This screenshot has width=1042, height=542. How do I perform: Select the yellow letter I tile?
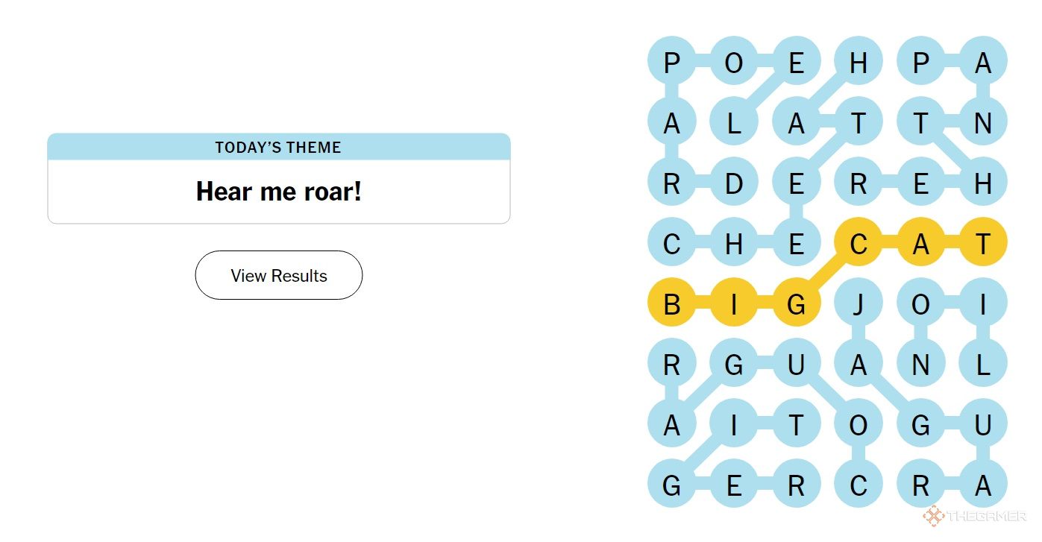[734, 303]
